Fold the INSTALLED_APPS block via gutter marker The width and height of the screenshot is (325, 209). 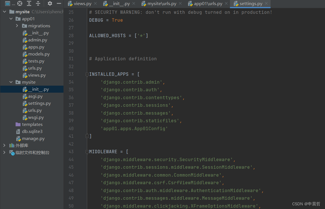[87, 75]
